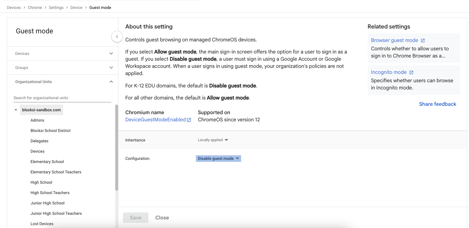469x228 pixels.
Task: Open external link icon beside Incognito mode
Action: click(x=411, y=72)
